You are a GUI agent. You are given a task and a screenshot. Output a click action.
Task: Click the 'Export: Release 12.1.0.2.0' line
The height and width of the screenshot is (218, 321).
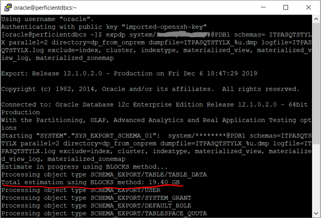coord(129,73)
